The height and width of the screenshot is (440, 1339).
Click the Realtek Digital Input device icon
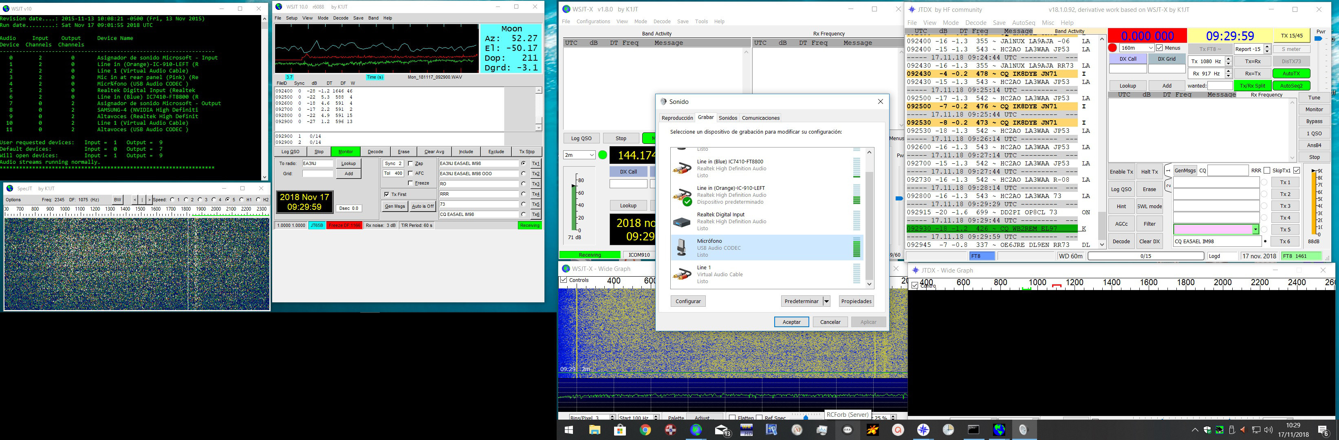point(681,222)
